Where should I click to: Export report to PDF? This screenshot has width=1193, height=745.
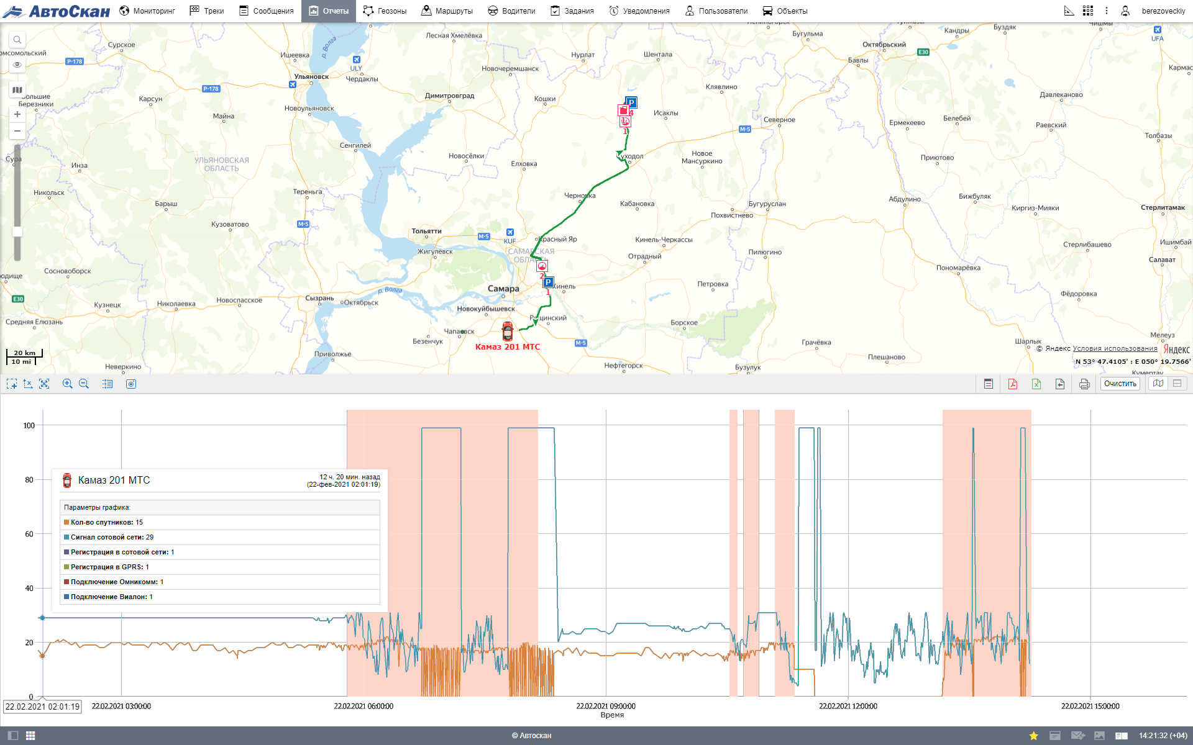1012,384
